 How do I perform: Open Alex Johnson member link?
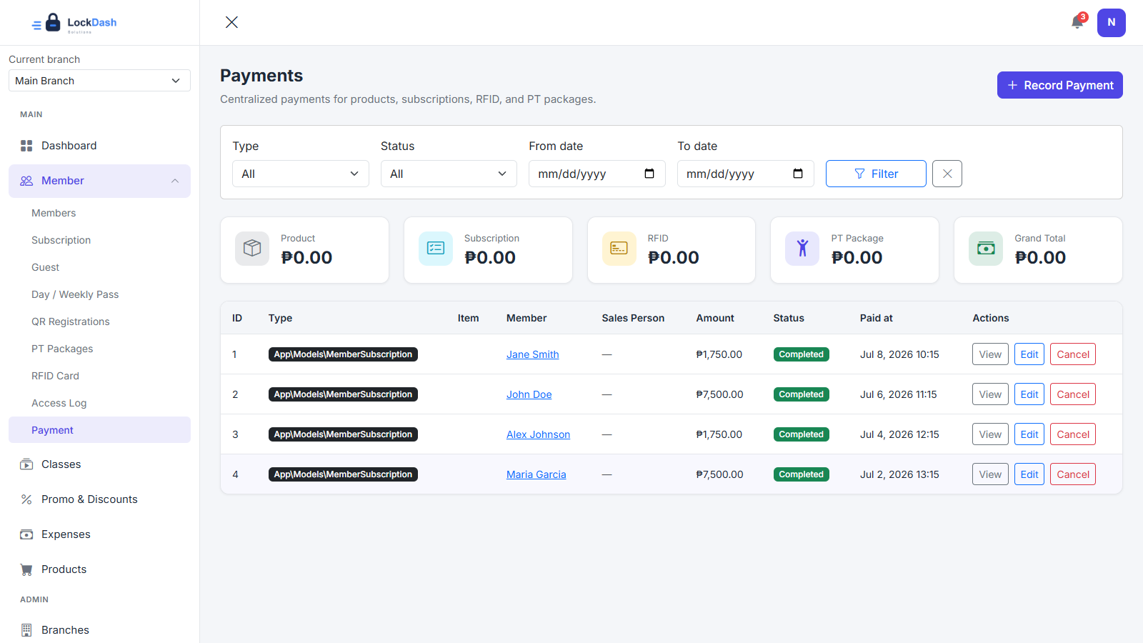point(538,434)
